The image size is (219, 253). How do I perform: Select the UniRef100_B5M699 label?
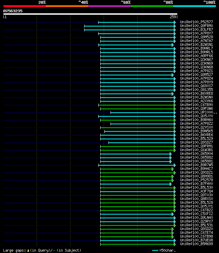pyautogui.click(x=196, y=244)
